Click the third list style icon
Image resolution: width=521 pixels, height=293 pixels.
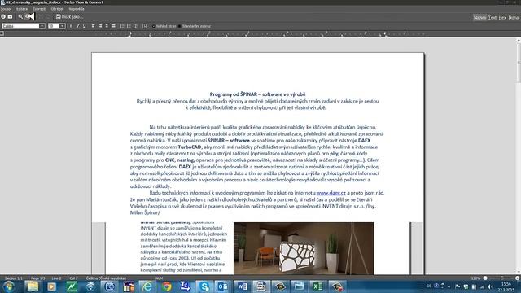pyautogui.click(x=135, y=26)
